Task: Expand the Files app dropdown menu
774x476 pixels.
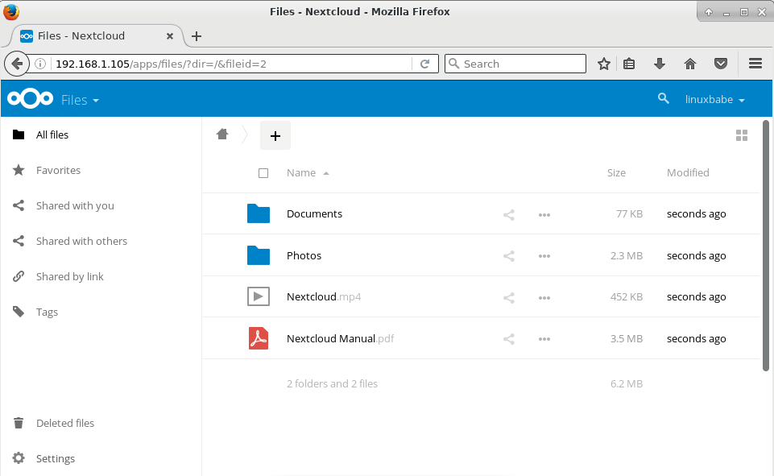Action: (x=80, y=100)
